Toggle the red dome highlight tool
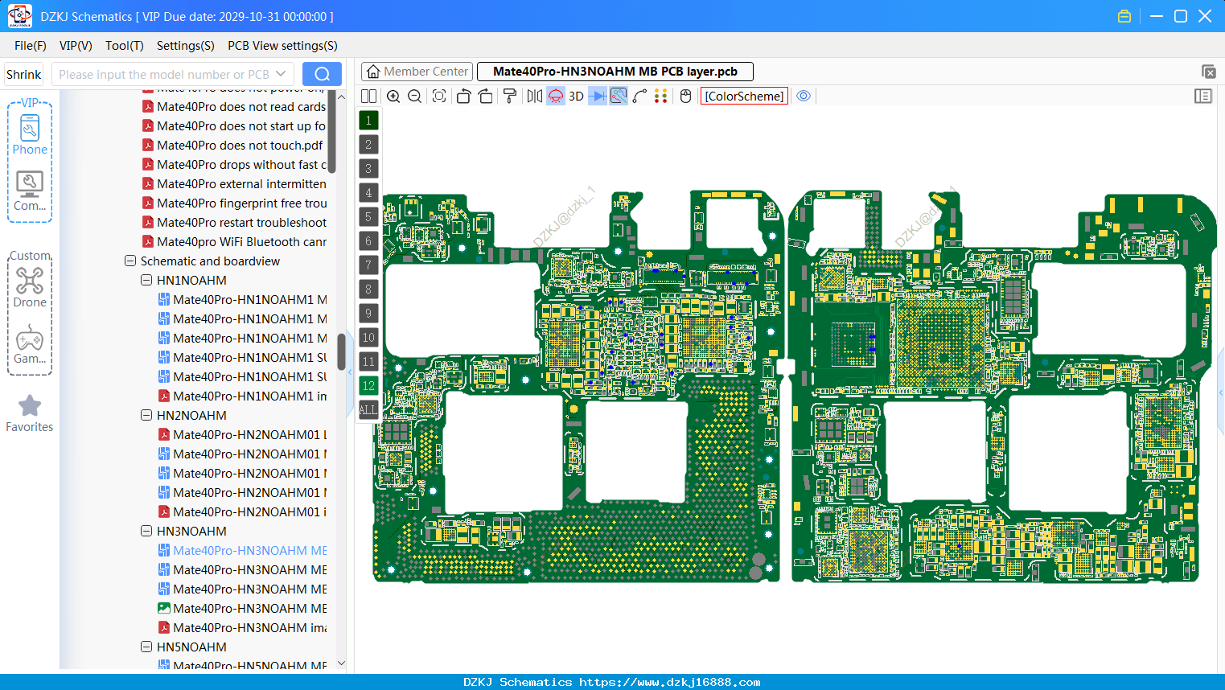The height and width of the screenshot is (690, 1225). point(556,96)
